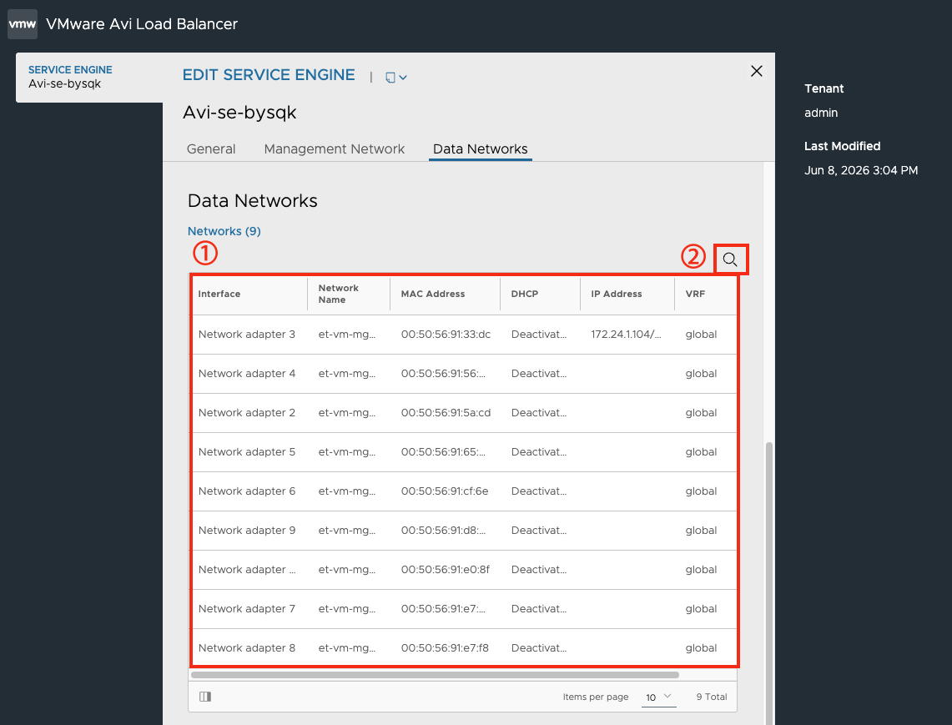Select the Network adapter 9 row

[464, 531]
